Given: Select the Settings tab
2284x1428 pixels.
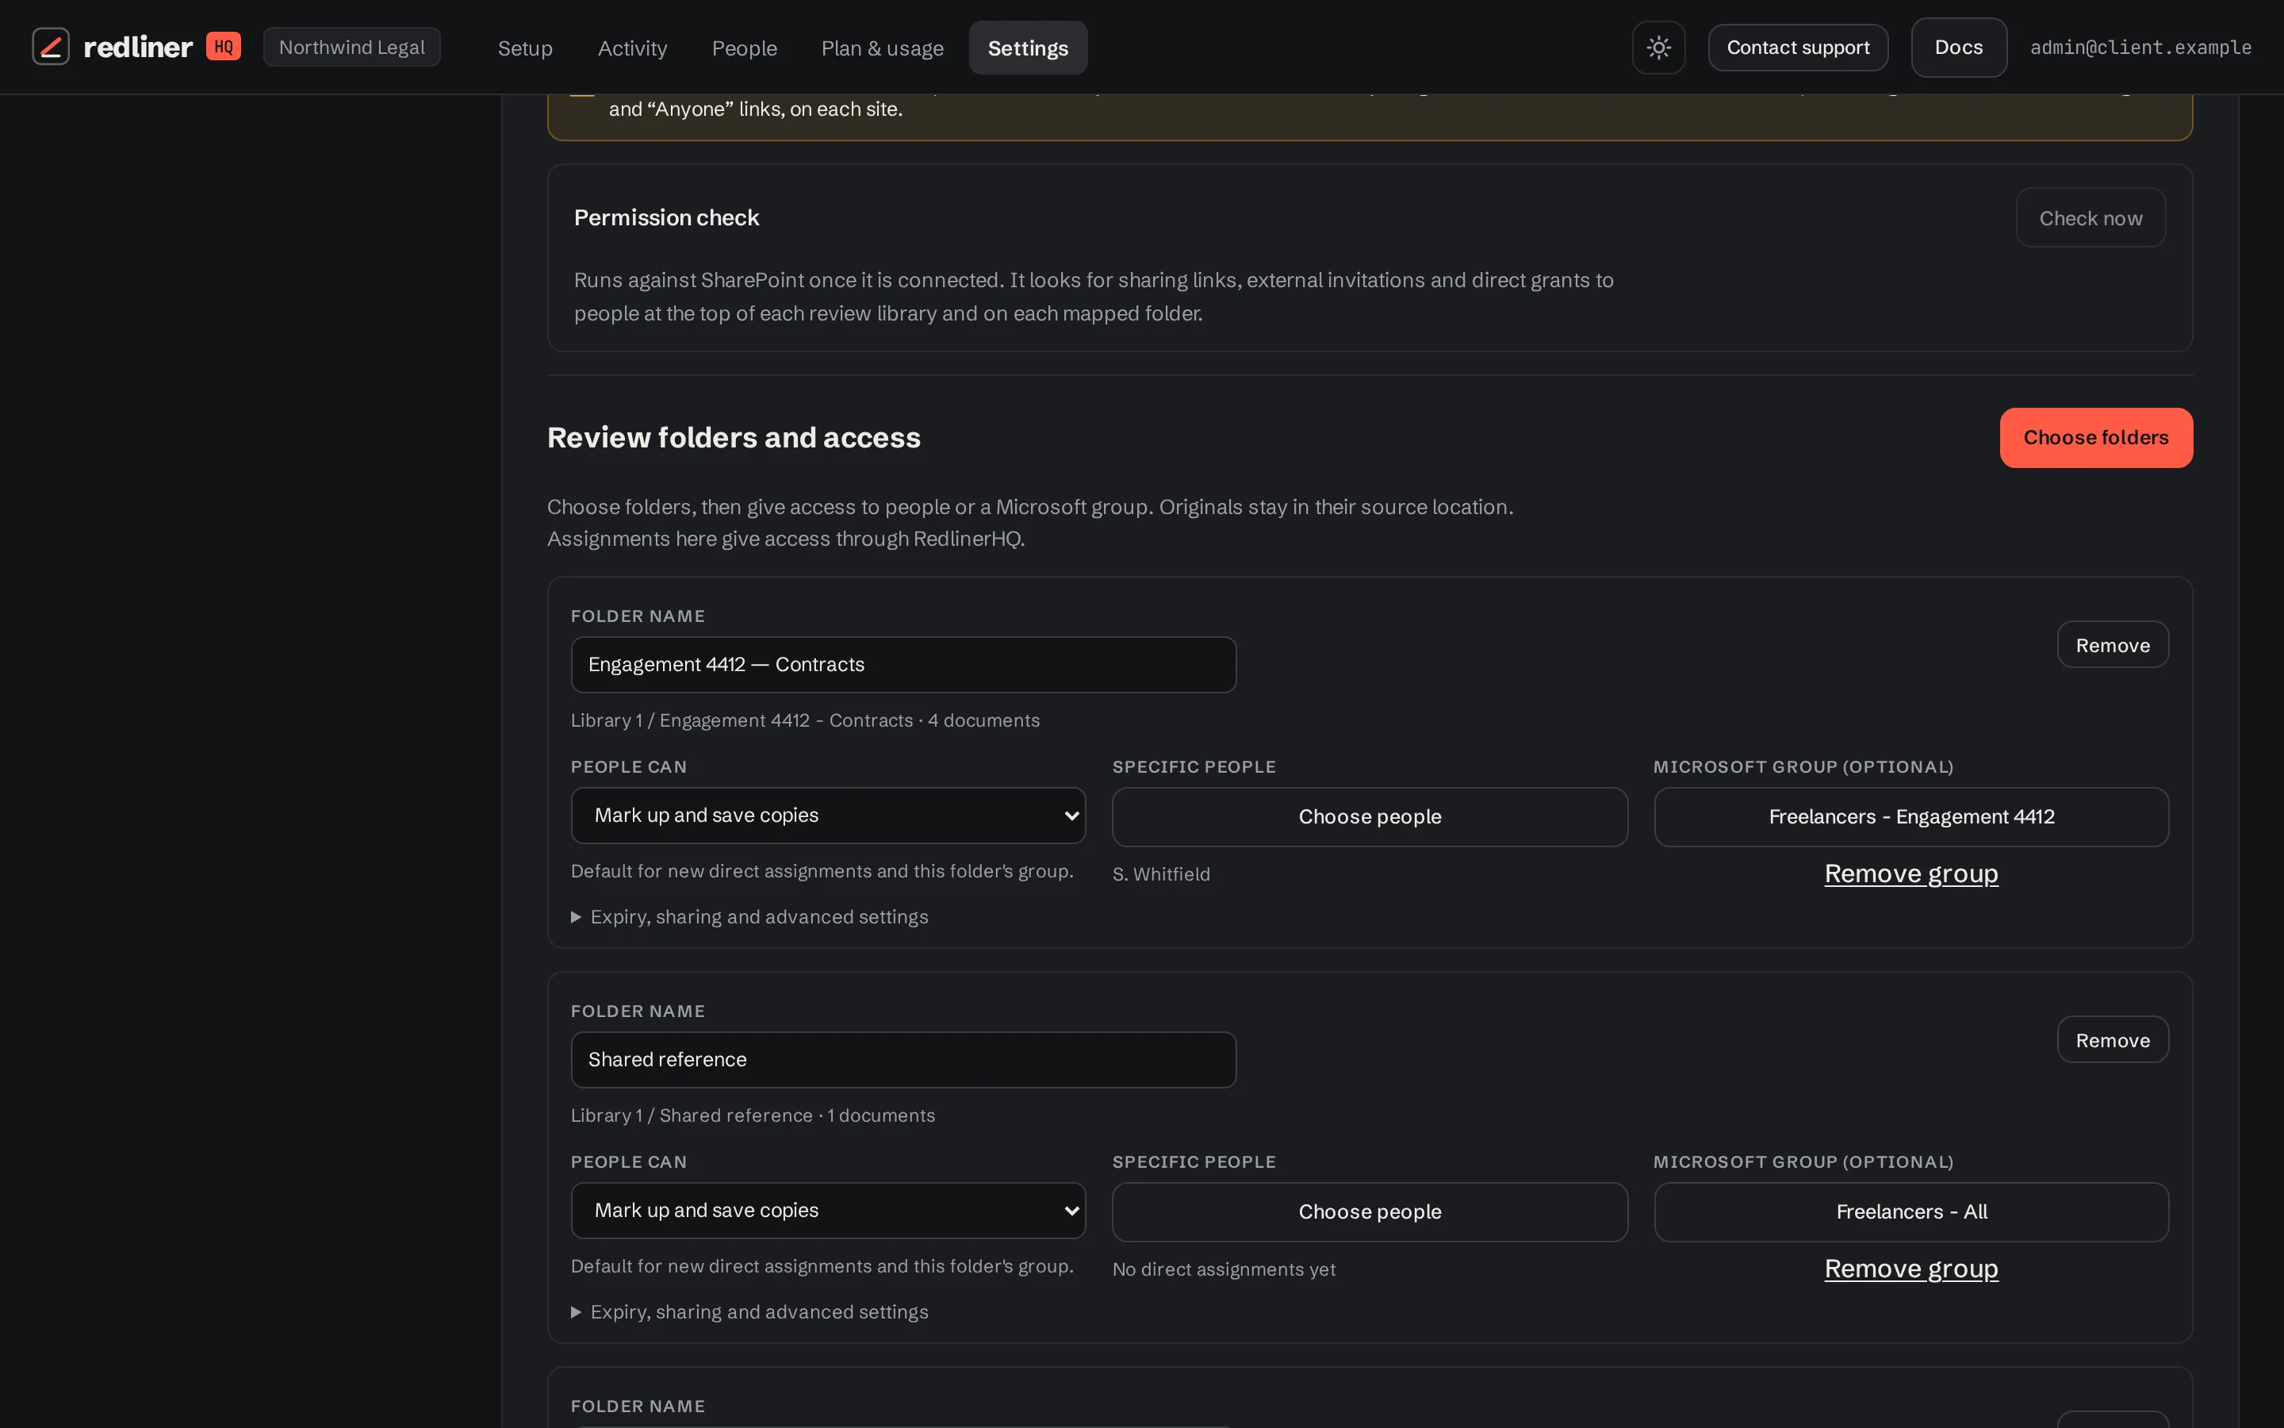Looking at the screenshot, I should pyautogui.click(x=1028, y=48).
